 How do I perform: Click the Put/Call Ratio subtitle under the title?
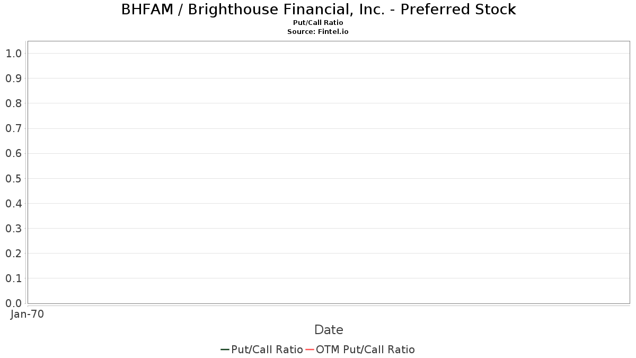click(x=318, y=23)
